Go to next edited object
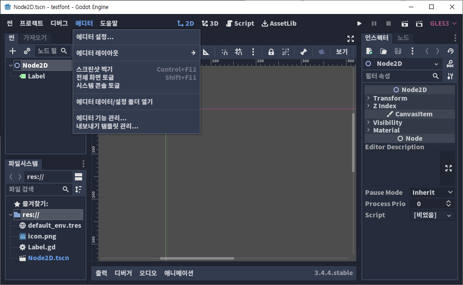The height and width of the screenshot is (285, 463). [x=438, y=51]
